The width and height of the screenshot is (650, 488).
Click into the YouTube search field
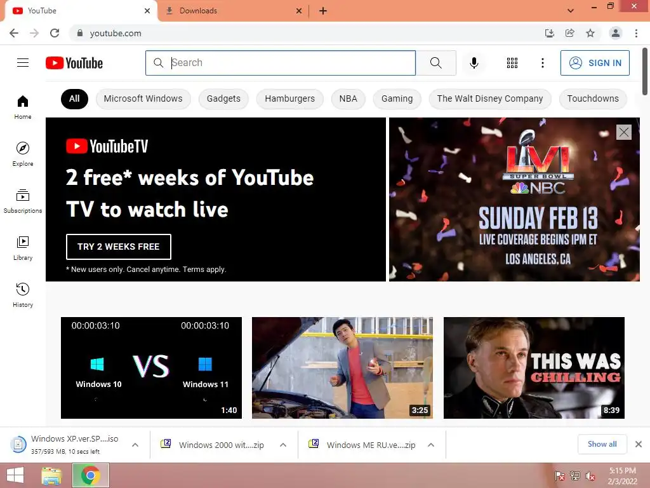click(x=281, y=63)
